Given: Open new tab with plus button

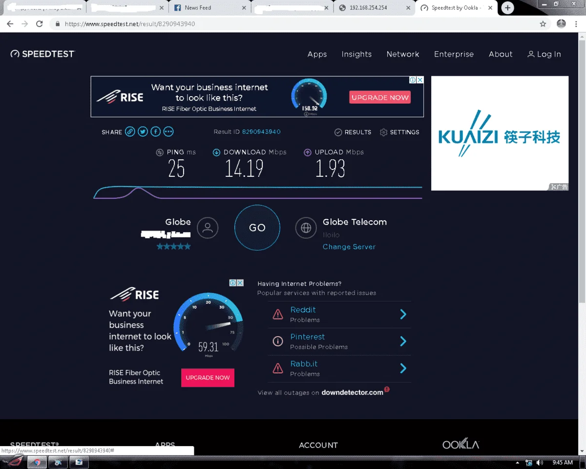Looking at the screenshot, I should [508, 8].
